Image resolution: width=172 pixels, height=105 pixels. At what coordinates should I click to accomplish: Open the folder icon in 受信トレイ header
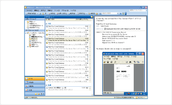pyautogui.click(x=92, y=17)
